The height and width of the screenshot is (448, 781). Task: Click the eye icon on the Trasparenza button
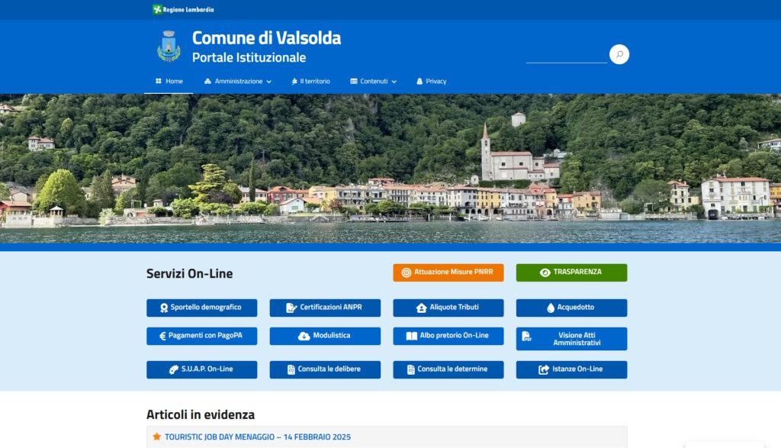click(x=545, y=272)
